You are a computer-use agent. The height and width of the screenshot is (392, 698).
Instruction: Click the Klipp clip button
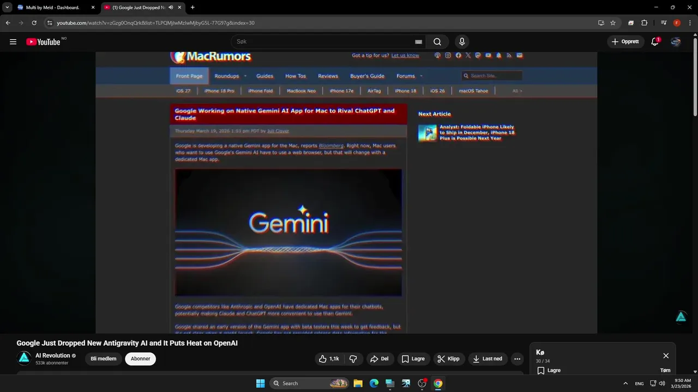point(448,359)
